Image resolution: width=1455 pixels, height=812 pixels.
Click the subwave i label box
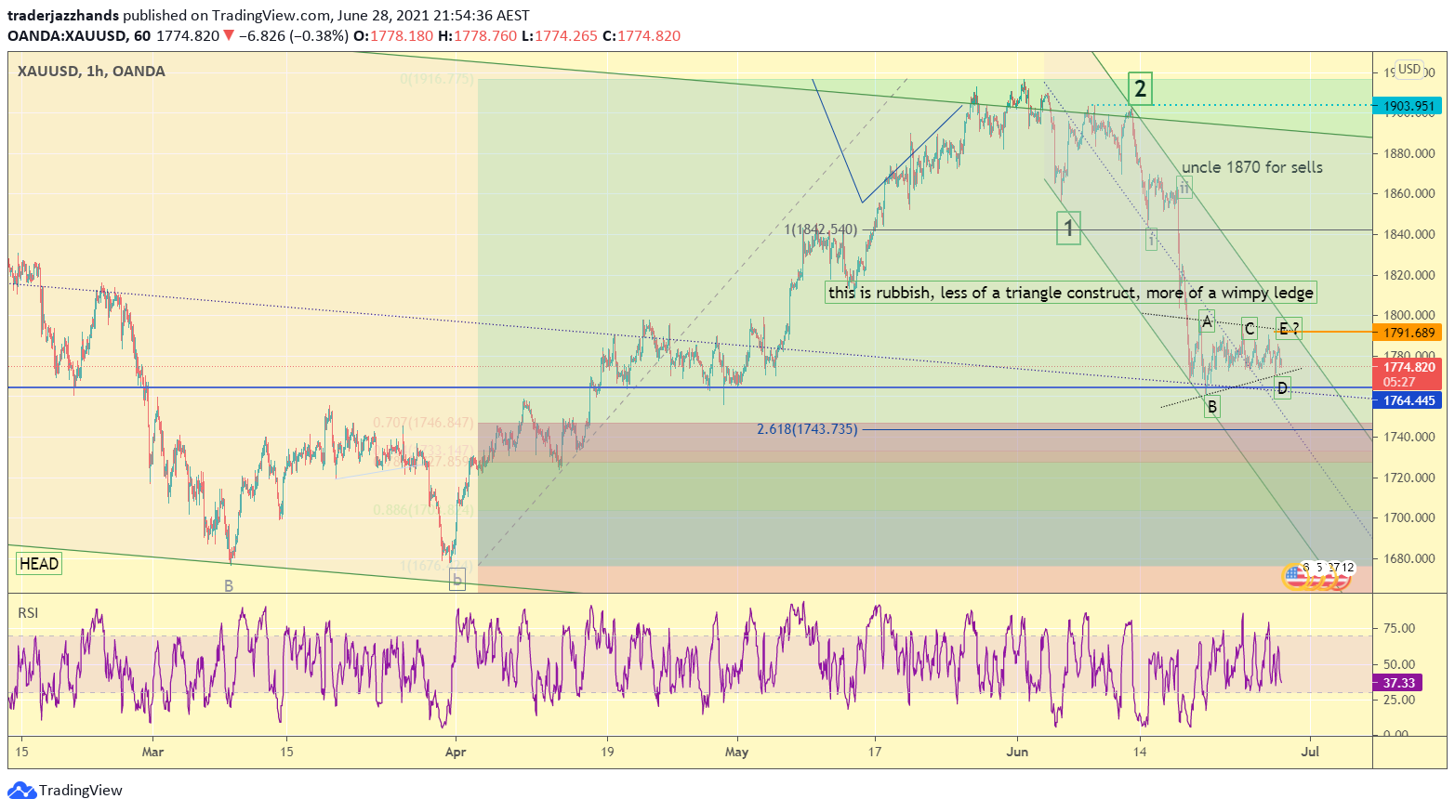point(1151,239)
